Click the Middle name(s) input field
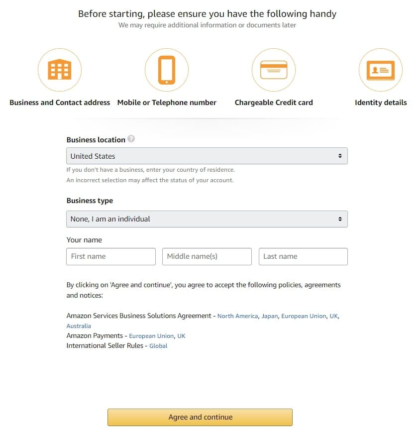Viewport: 420px width, 438px height. click(x=207, y=256)
